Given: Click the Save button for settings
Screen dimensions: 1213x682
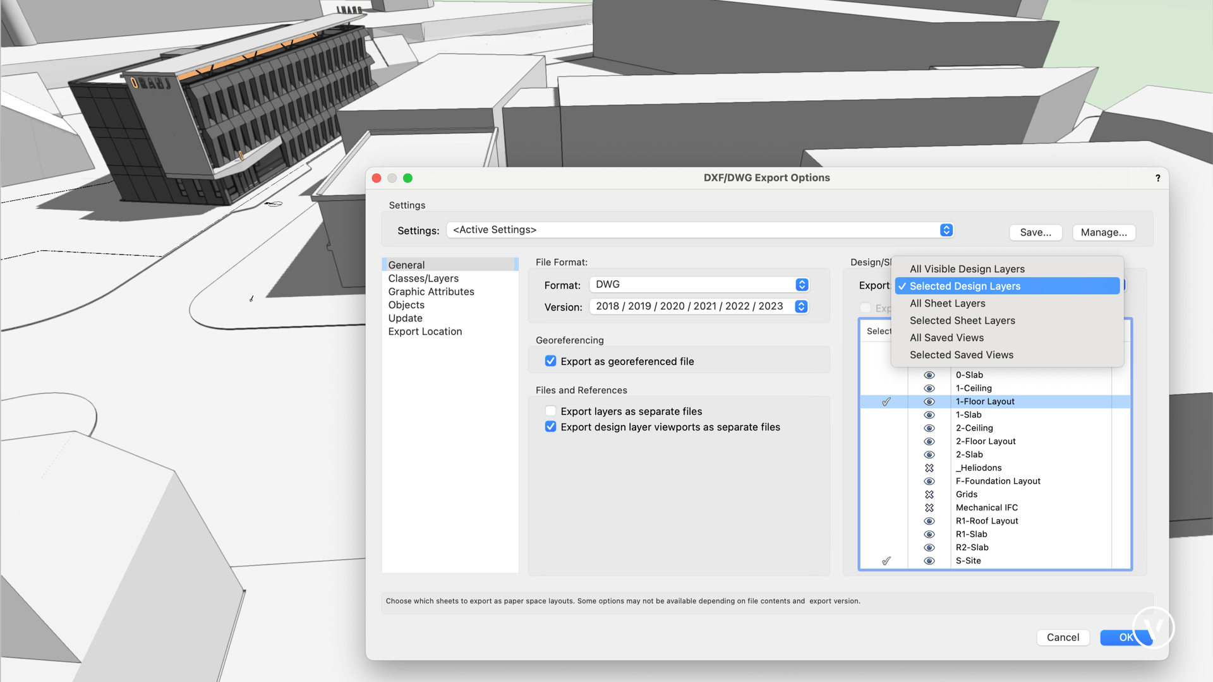Looking at the screenshot, I should [1035, 232].
